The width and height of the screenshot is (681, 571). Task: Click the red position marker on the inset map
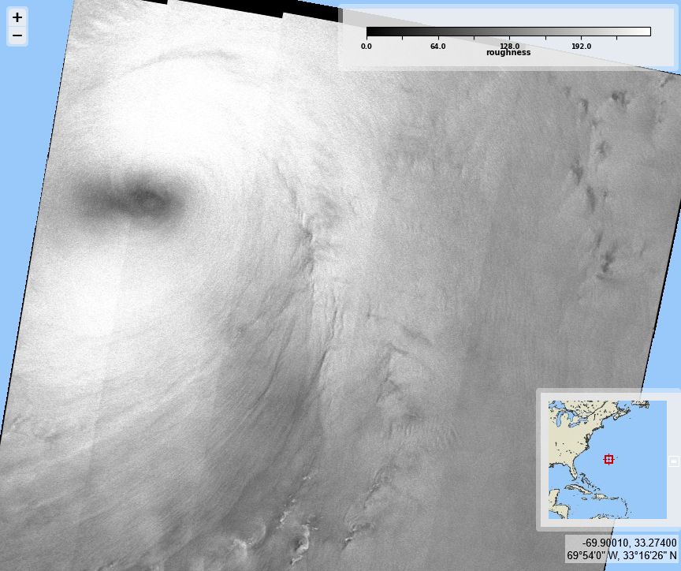pyautogui.click(x=608, y=458)
